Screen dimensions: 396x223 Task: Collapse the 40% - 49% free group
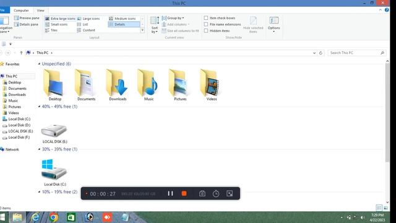click(x=39, y=107)
